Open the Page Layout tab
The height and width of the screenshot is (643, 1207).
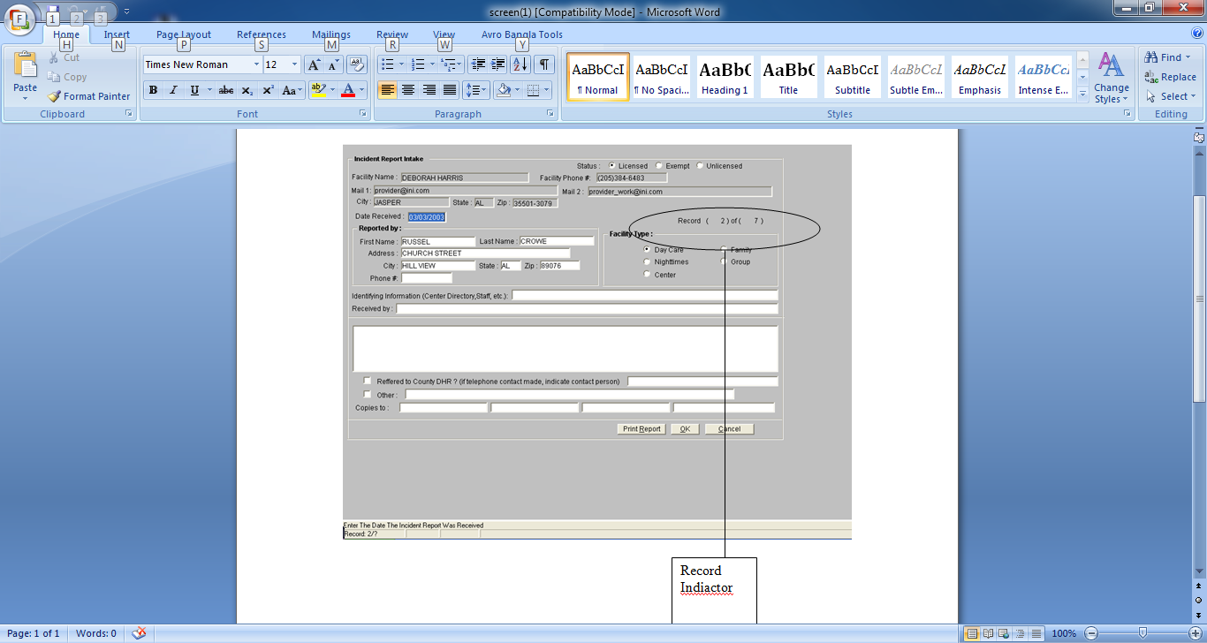[184, 34]
